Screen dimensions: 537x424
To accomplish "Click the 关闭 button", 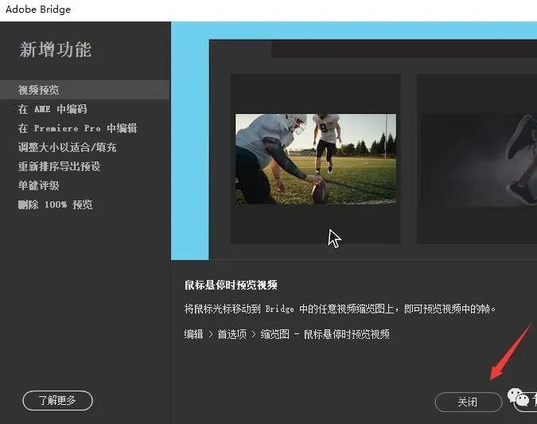I will [468, 402].
